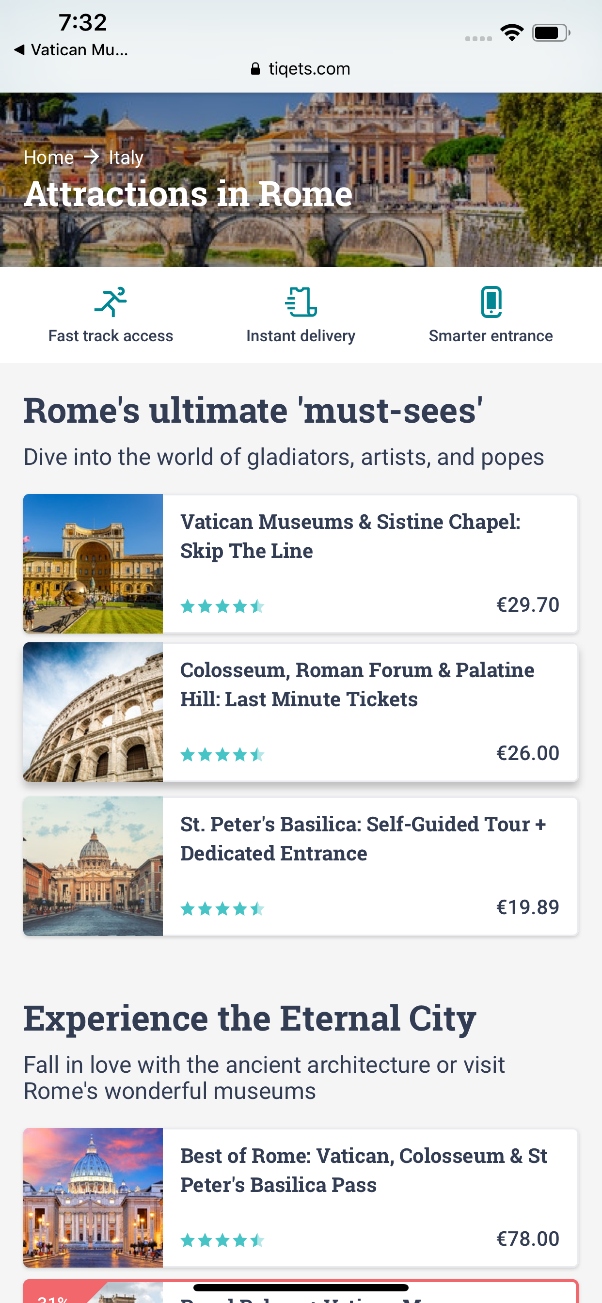Open St. Peter's Basilica Self-Guided Tour listing

(x=363, y=839)
